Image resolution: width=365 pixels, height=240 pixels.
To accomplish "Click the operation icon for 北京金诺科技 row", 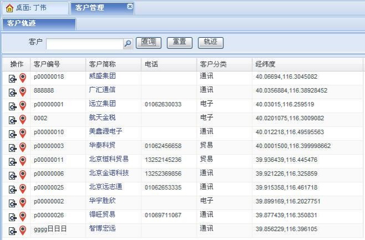I will (x=13, y=175).
